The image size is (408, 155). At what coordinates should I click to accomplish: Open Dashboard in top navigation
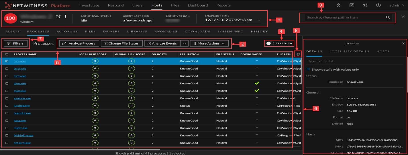[x=198, y=5]
